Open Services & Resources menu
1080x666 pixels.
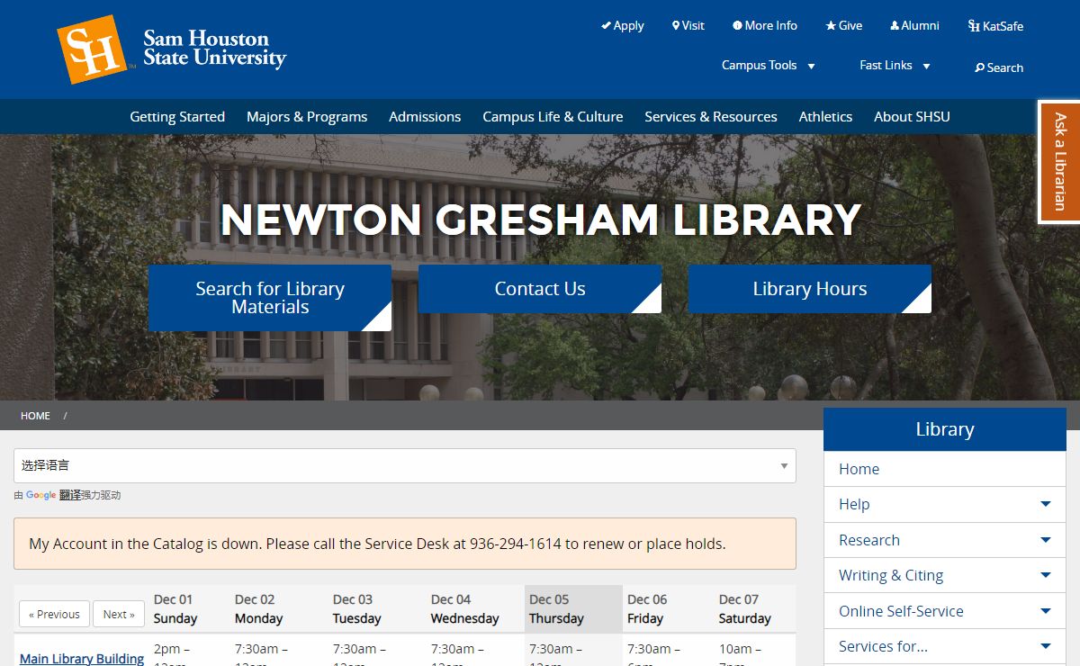pos(711,116)
